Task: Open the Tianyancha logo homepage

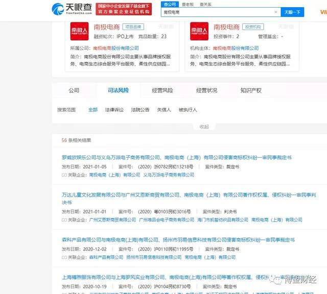Action: pyautogui.click(x=72, y=9)
